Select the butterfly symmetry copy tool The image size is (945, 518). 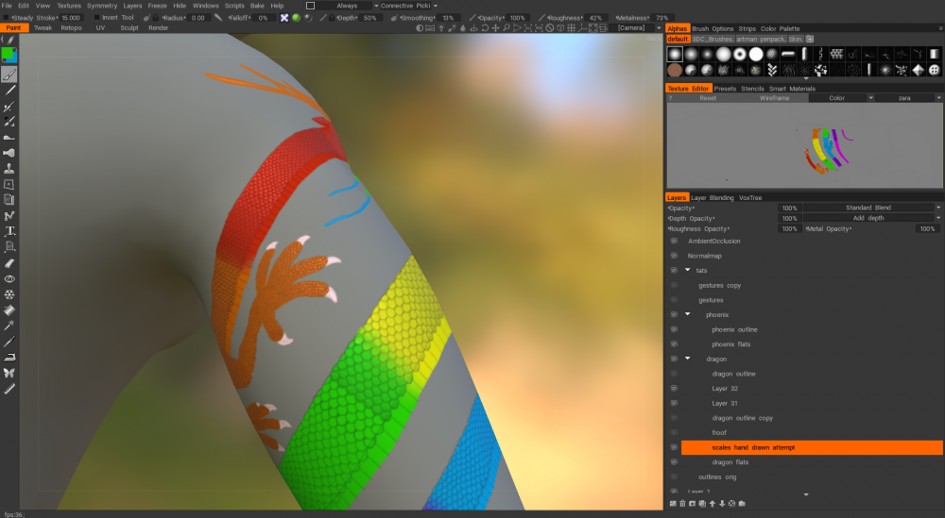click(9, 373)
